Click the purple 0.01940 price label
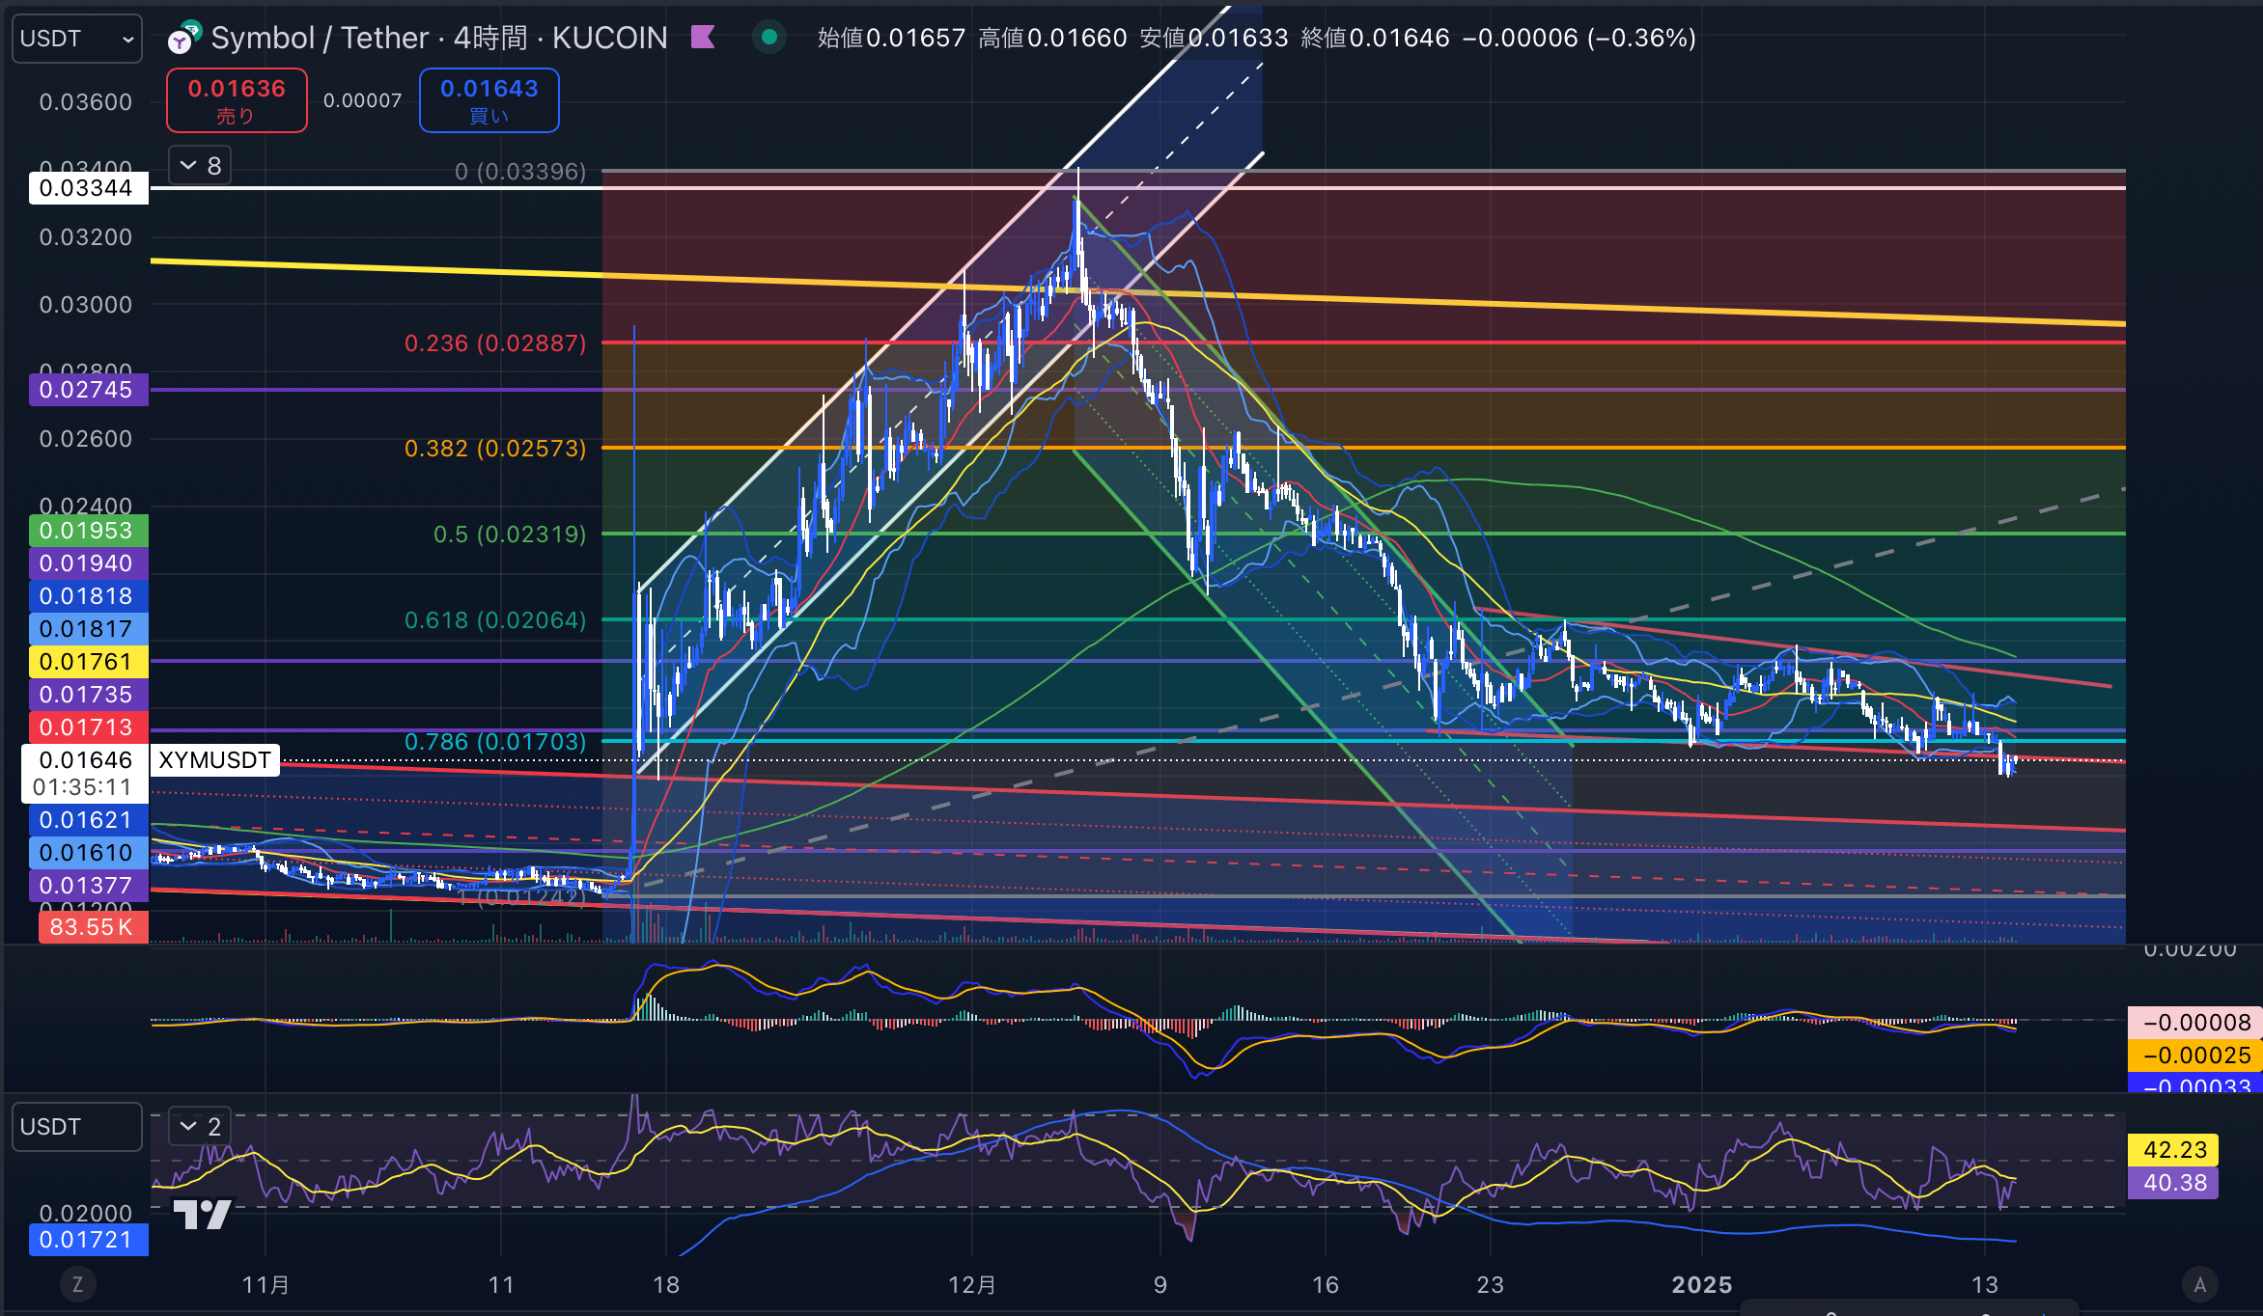 [x=89, y=563]
